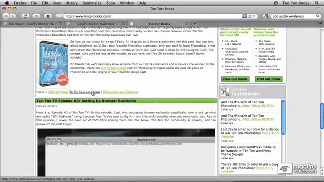Open the File menu
The width and height of the screenshot is (324, 182).
click(34, 3)
